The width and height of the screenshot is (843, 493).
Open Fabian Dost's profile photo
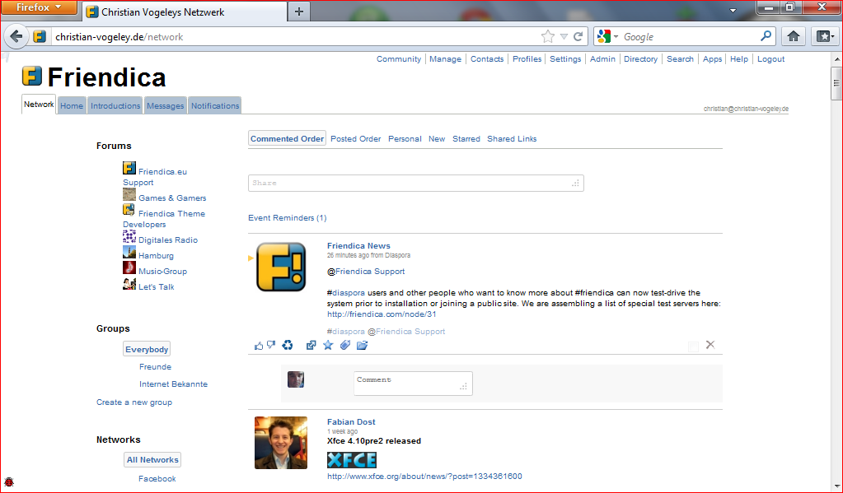pyautogui.click(x=281, y=443)
